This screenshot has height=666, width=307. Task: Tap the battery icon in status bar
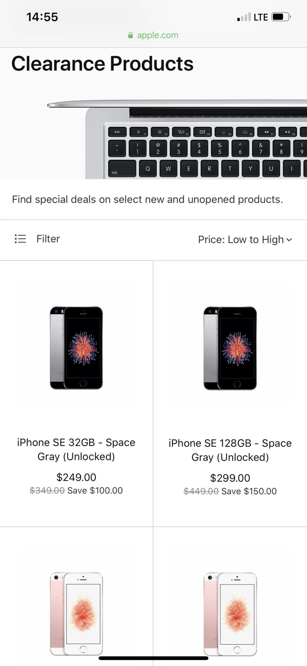tap(281, 17)
